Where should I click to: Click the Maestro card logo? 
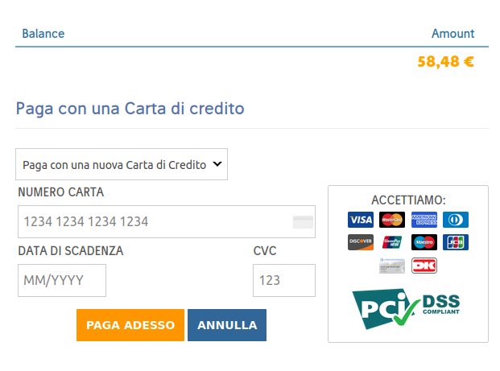[x=424, y=242]
